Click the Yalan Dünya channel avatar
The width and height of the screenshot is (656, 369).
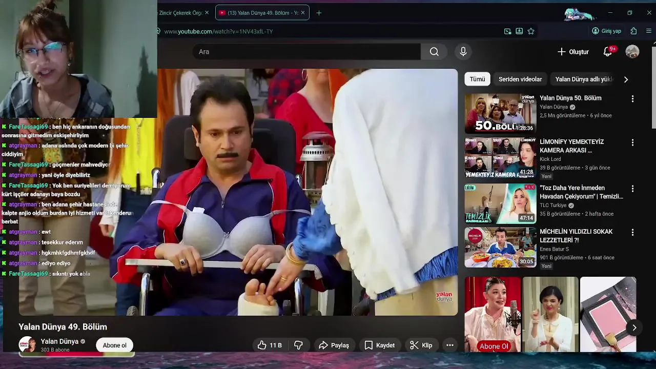[x=27, y=345]
